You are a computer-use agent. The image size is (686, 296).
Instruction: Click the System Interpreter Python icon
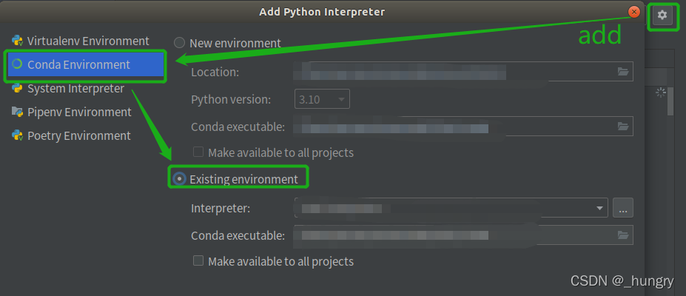tap(17, 88)
